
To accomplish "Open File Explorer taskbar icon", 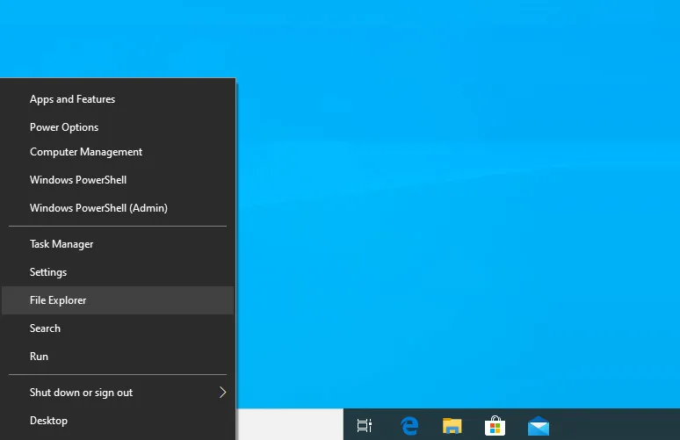I will [452, 425].
